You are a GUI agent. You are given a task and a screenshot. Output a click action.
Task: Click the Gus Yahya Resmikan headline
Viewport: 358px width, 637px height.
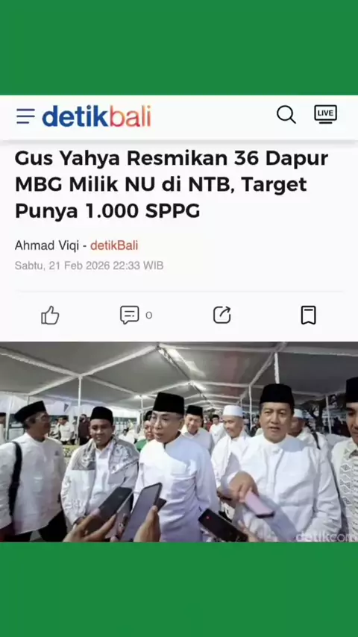[172, 184]
